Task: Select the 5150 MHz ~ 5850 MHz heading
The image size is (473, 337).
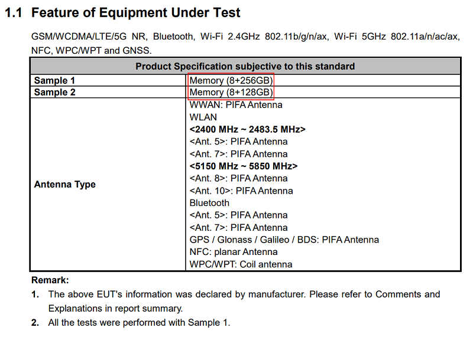Action: pos(244,166)
